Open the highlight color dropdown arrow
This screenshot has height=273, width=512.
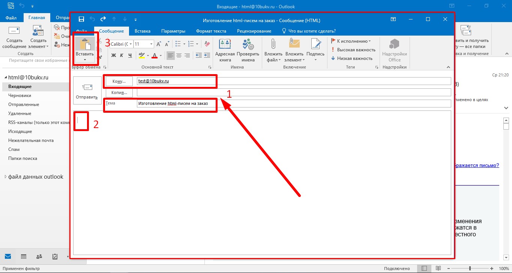[x=148, y=55]
